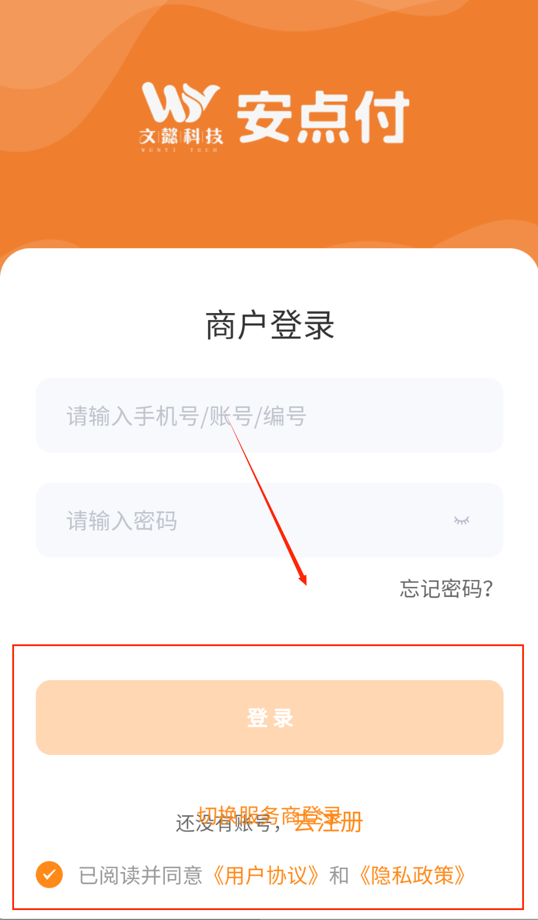The width and height of the screenshot is (538, 920).
Task: Click the red arrow head annotation
Action: [302, 578]
